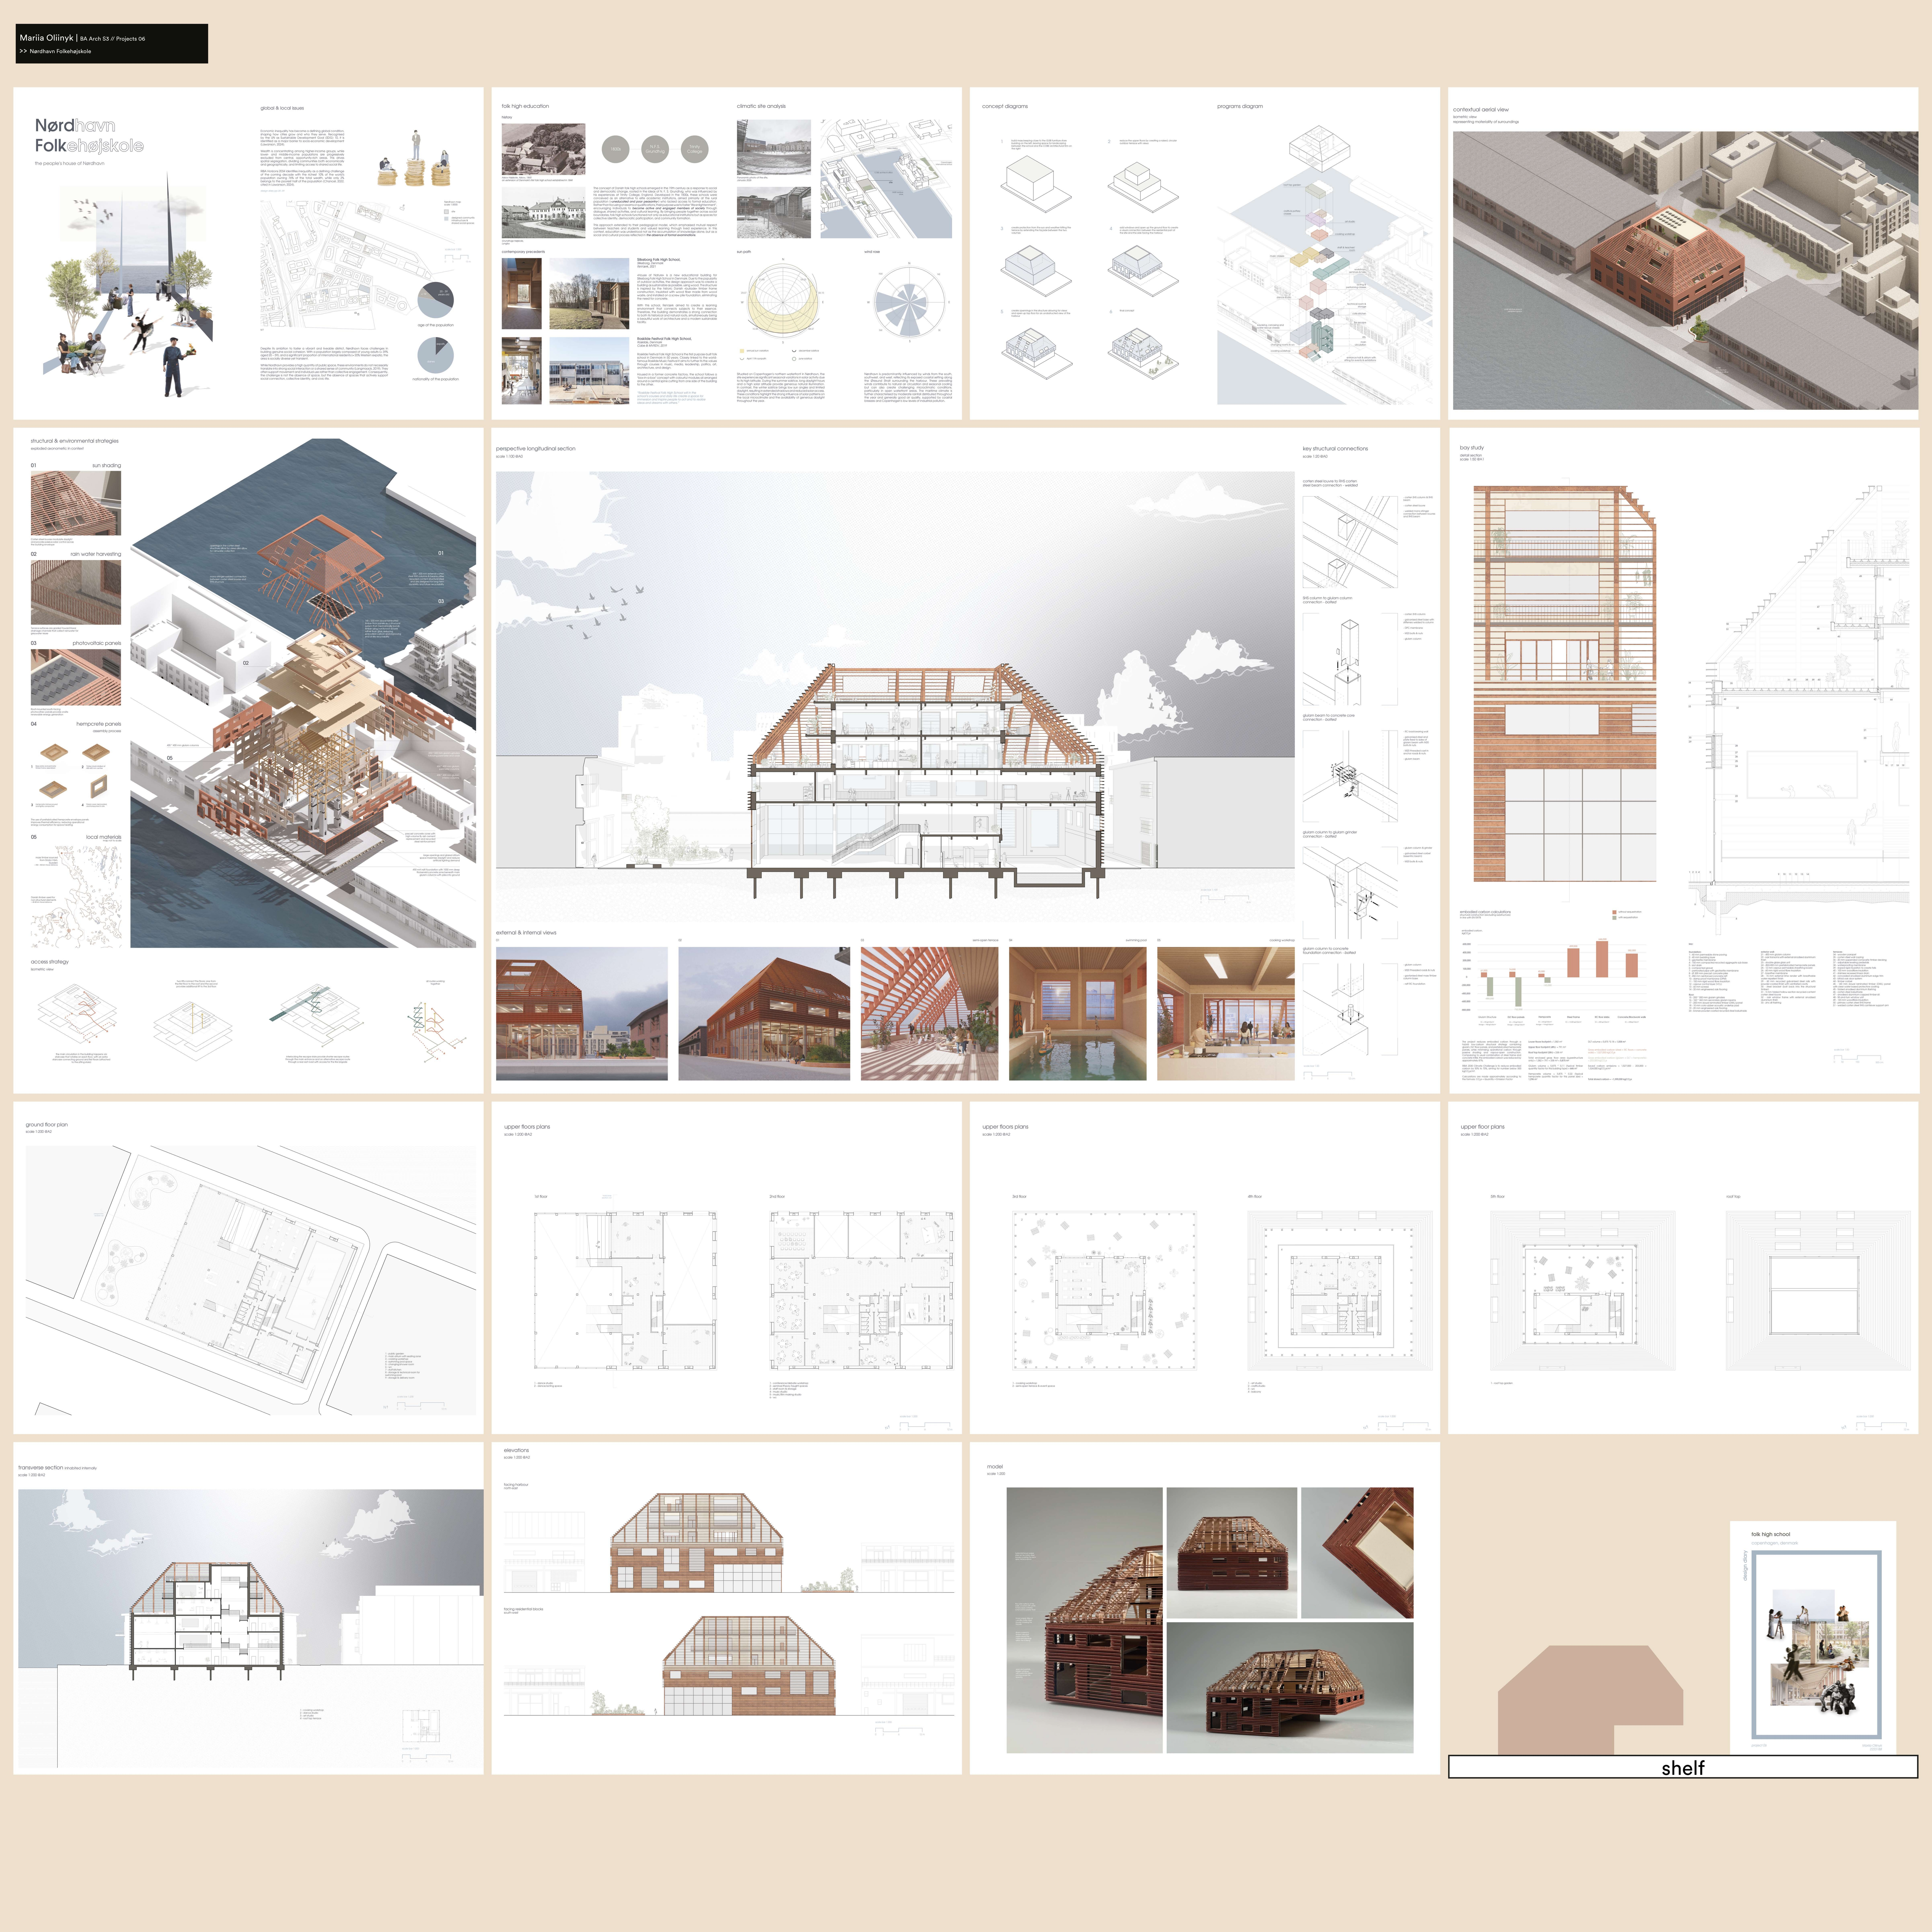1932x1932 pixels.
Task: Open the swimming pool interior render
Action: 1078,1014
